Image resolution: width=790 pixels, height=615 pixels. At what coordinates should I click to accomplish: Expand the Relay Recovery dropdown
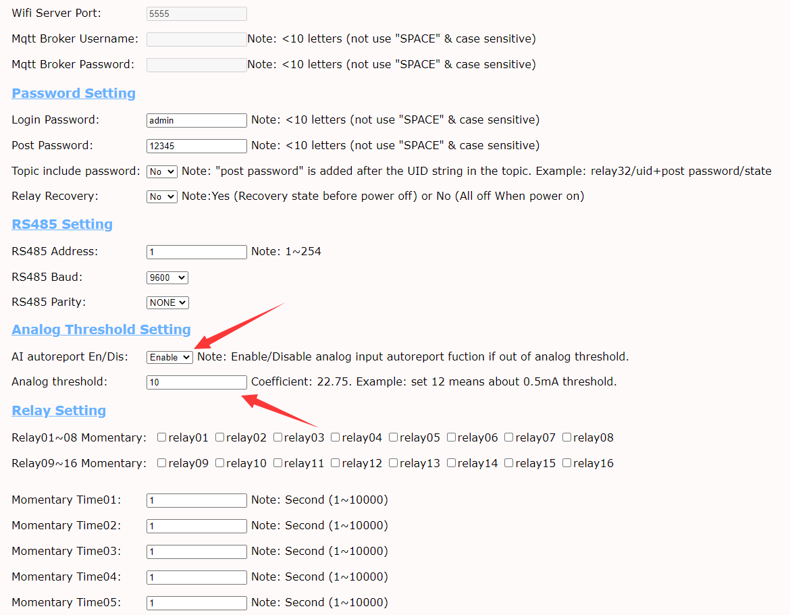coord(161,197)
